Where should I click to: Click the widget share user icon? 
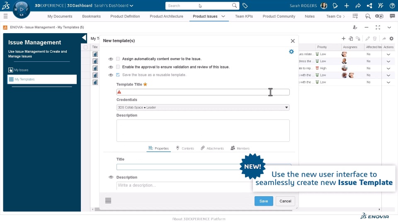[355, 27]
